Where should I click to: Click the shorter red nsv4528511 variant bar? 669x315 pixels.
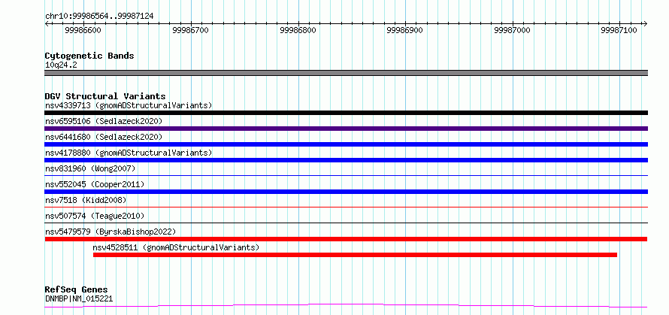point(355,255)
